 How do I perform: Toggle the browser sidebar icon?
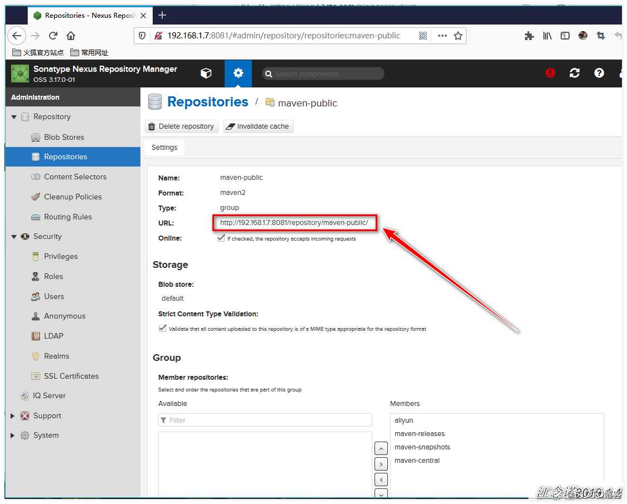point(565,36)
